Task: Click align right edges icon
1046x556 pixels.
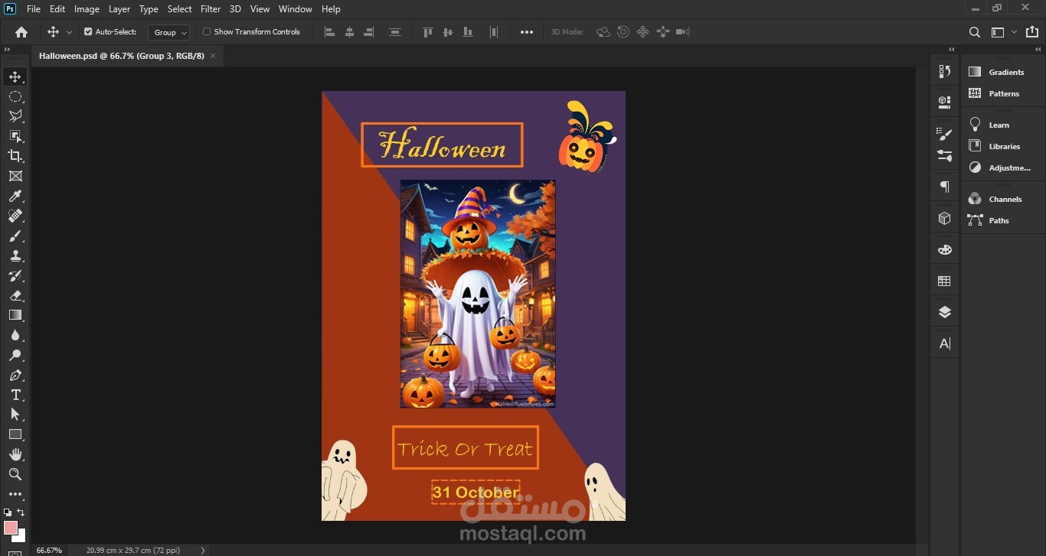Action: coord(369,32)
